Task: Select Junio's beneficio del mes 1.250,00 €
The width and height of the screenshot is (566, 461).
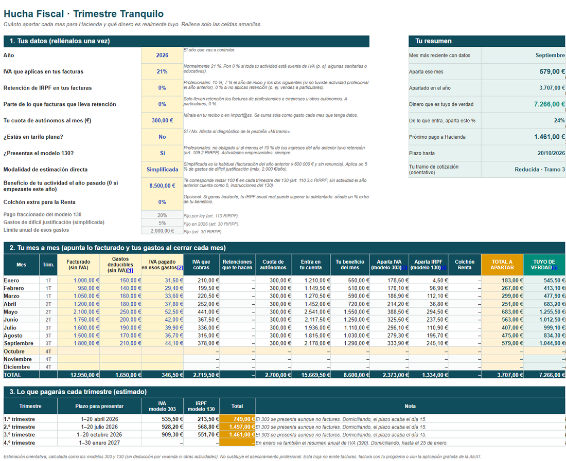Action: click(x=350, y=320)
